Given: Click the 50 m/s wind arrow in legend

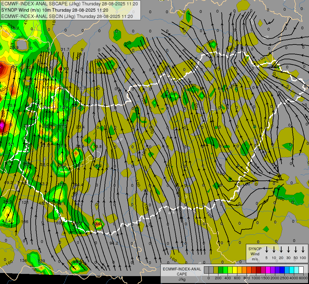Looking at the screenshot, I should click(x=296, y=250).
